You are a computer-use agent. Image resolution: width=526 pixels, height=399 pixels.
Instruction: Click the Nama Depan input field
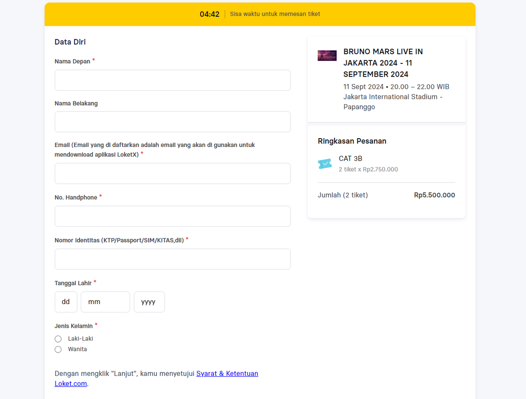pos(173,80)
